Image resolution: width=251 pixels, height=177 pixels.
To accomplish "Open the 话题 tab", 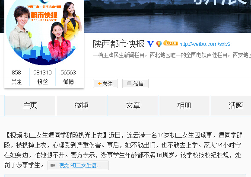I will coord(236,106).
